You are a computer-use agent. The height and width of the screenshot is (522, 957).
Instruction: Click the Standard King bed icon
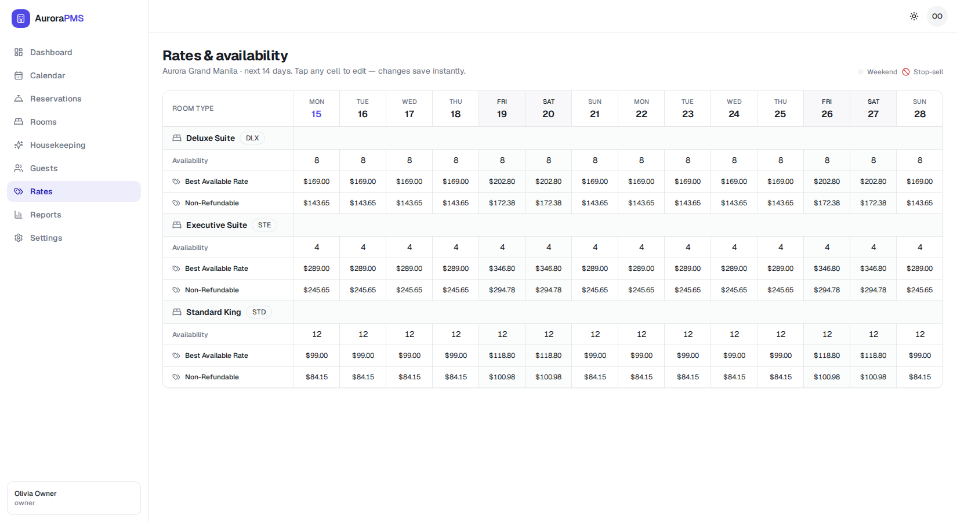[177, 312]
